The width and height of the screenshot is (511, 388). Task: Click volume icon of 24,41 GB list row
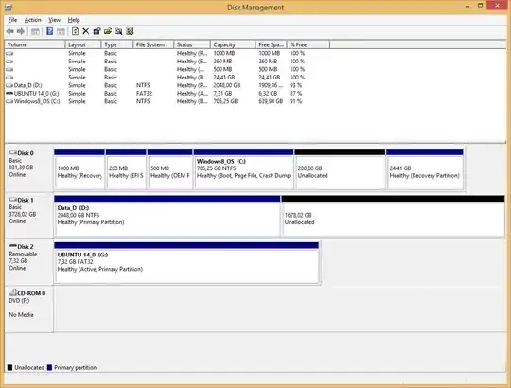pyautogui.click(x=9, y=78)
